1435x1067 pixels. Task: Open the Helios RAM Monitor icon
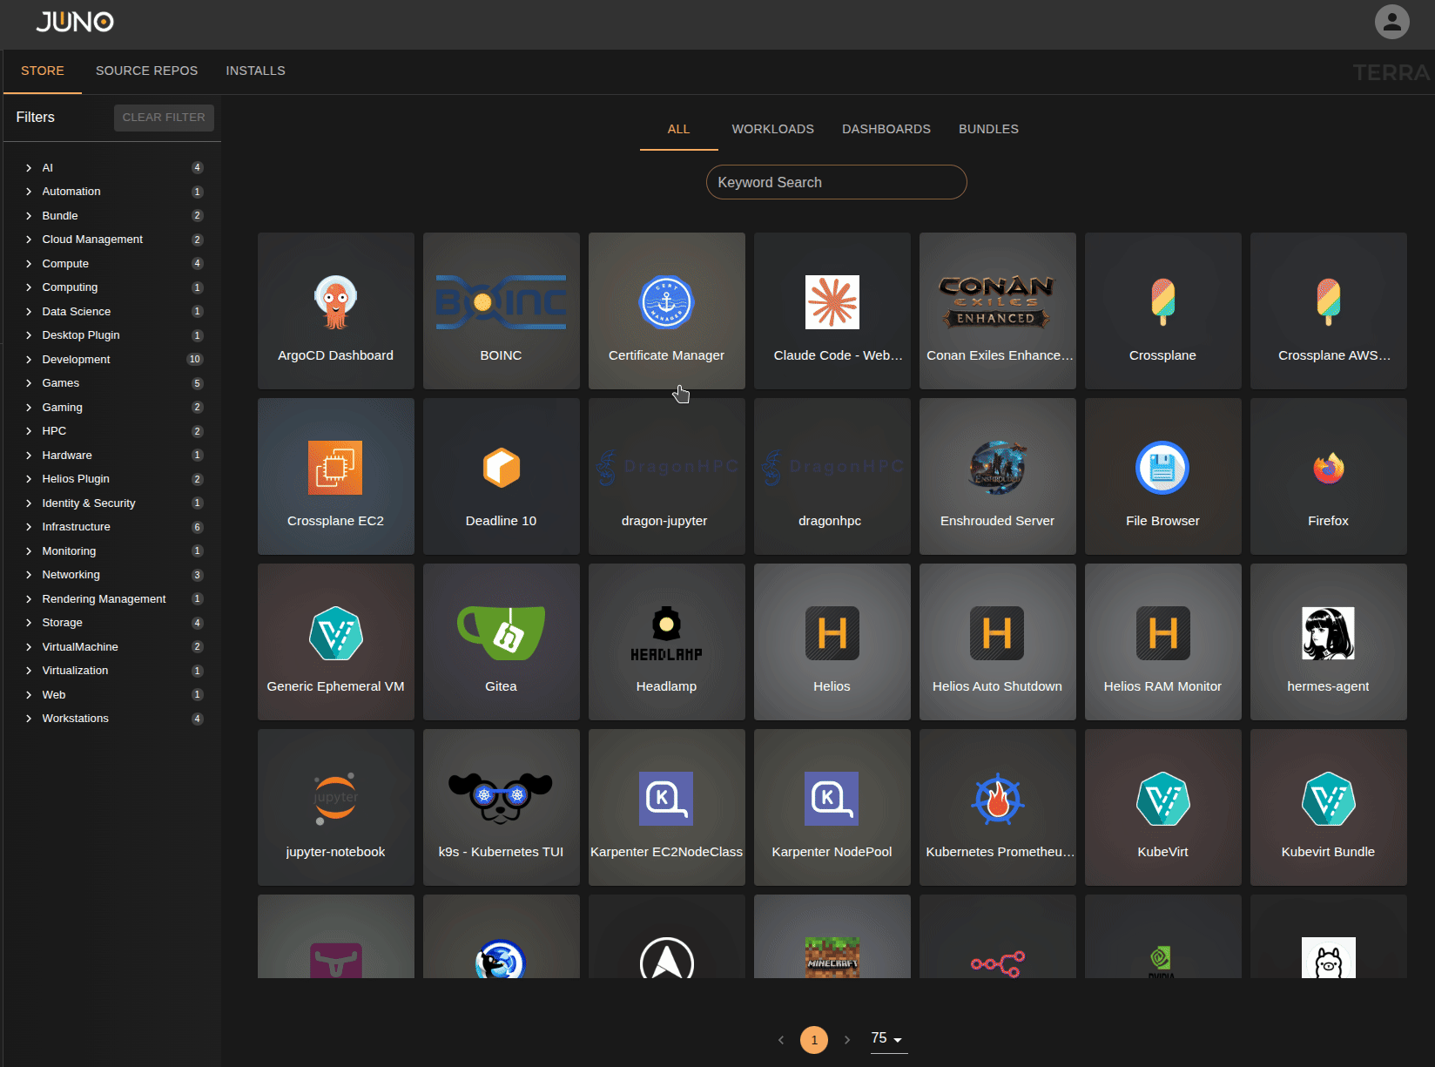pyautogui.click(x=1162, y=633)
